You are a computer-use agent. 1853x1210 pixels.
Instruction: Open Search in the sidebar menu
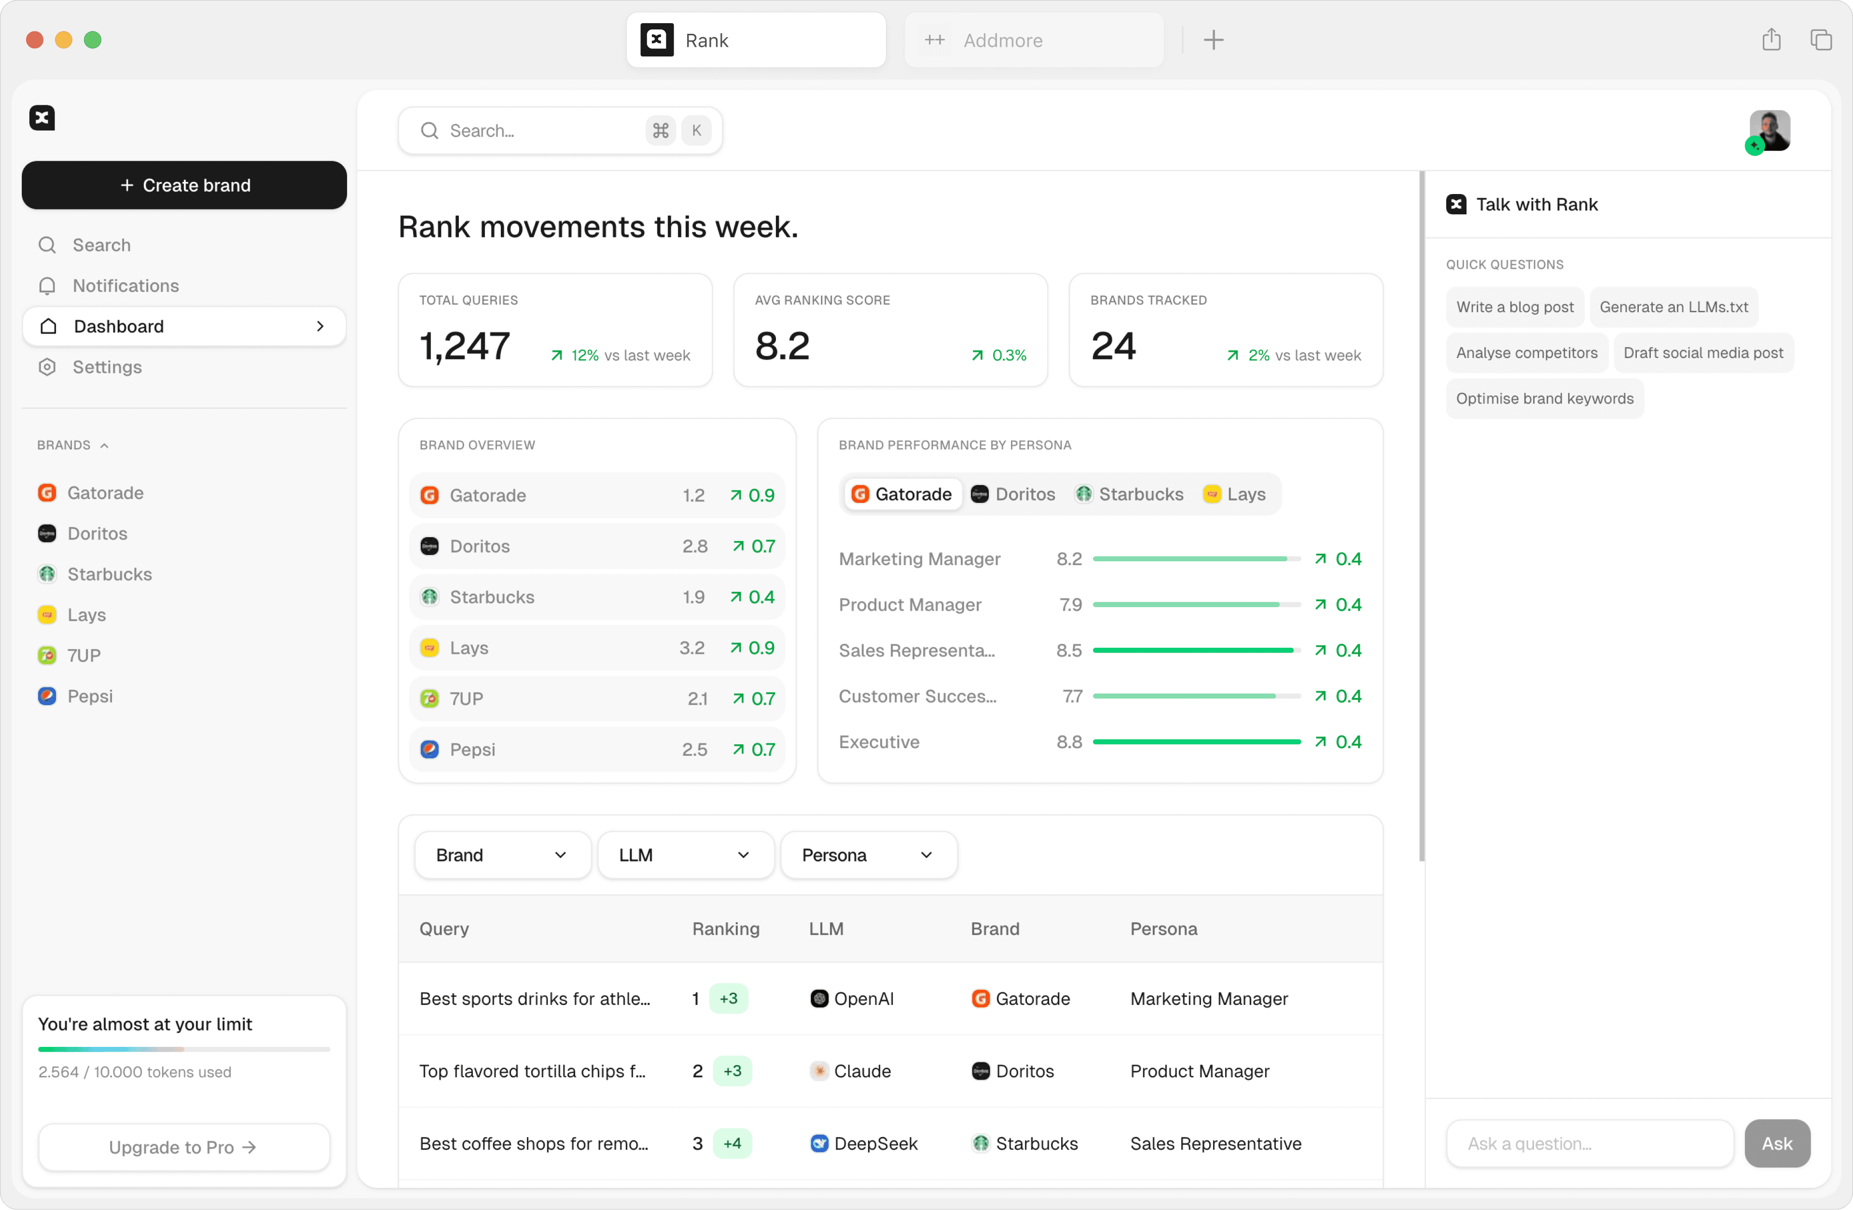[184, 245]
